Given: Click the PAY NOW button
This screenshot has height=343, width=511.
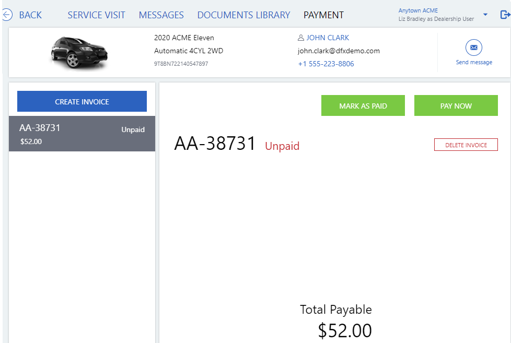Looking at the screenshot, I should coord(456,105).
